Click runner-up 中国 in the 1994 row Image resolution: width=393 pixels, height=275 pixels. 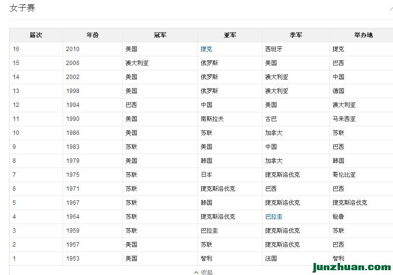click(x=206, y=105)
